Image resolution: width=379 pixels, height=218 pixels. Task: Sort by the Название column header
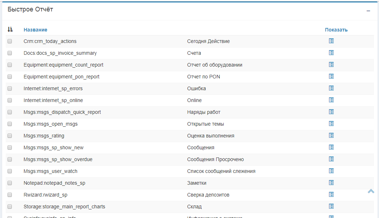[x=35, y=30]
